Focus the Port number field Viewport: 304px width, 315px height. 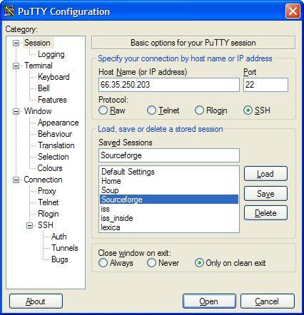coord(265,85)
